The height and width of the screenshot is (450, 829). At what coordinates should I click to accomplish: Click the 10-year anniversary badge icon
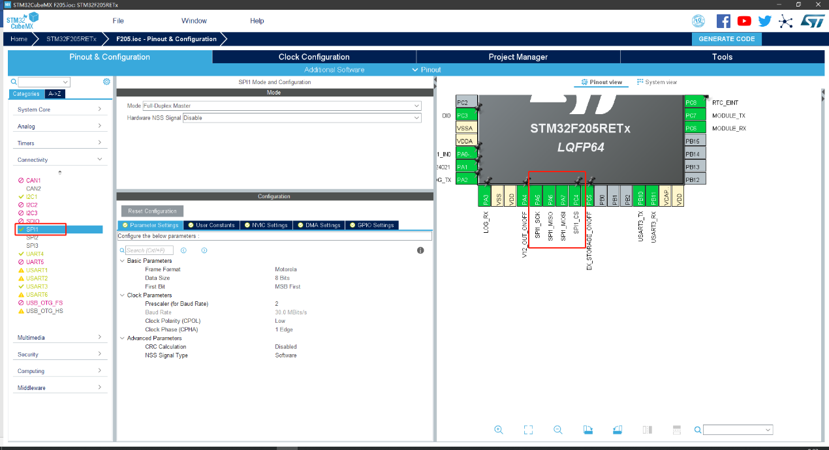coord(698,21)
